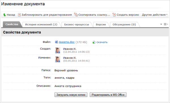
Task: Go to the Обсуждение (0) tab
Action: click(124, 24)
